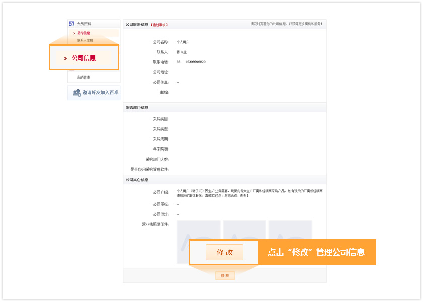Click the 公司介绍 description text

[250, 193]
